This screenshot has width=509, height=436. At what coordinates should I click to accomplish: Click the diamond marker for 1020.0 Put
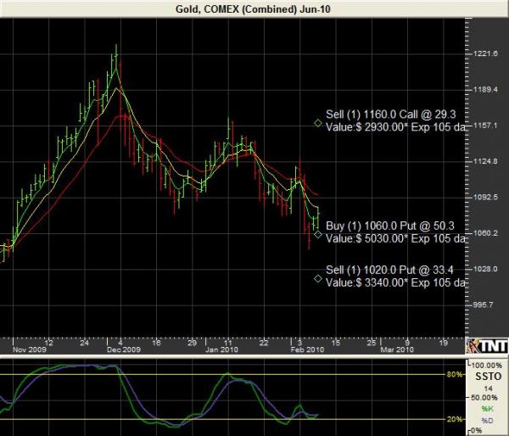click(317, 278)
